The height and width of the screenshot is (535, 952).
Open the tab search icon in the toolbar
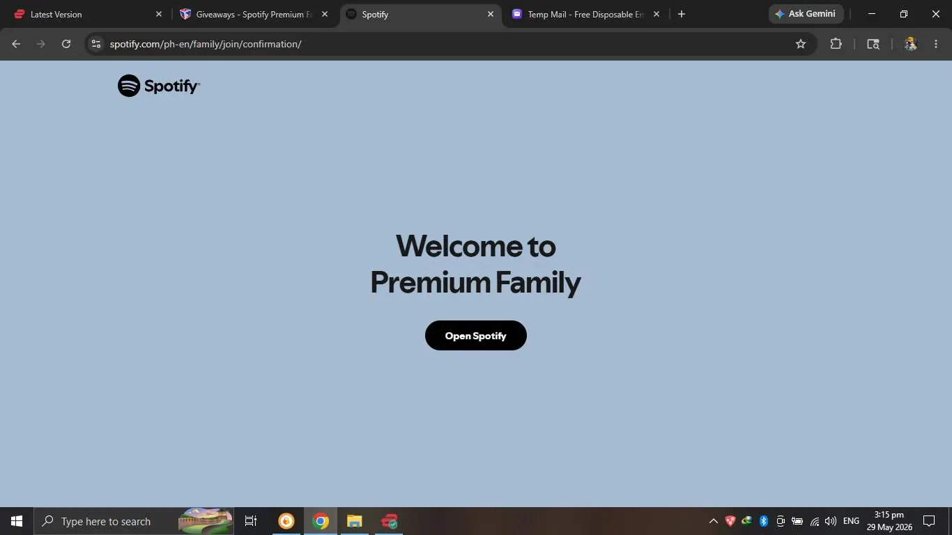point(873,44)
